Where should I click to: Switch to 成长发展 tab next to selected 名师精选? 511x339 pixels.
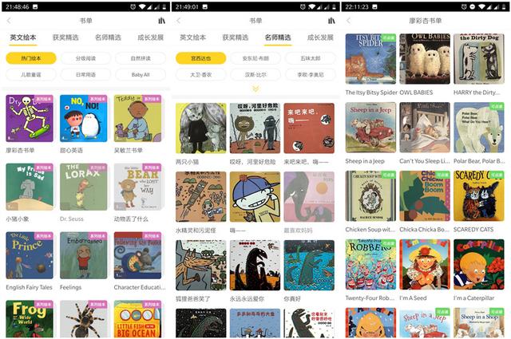pos(320,37)
